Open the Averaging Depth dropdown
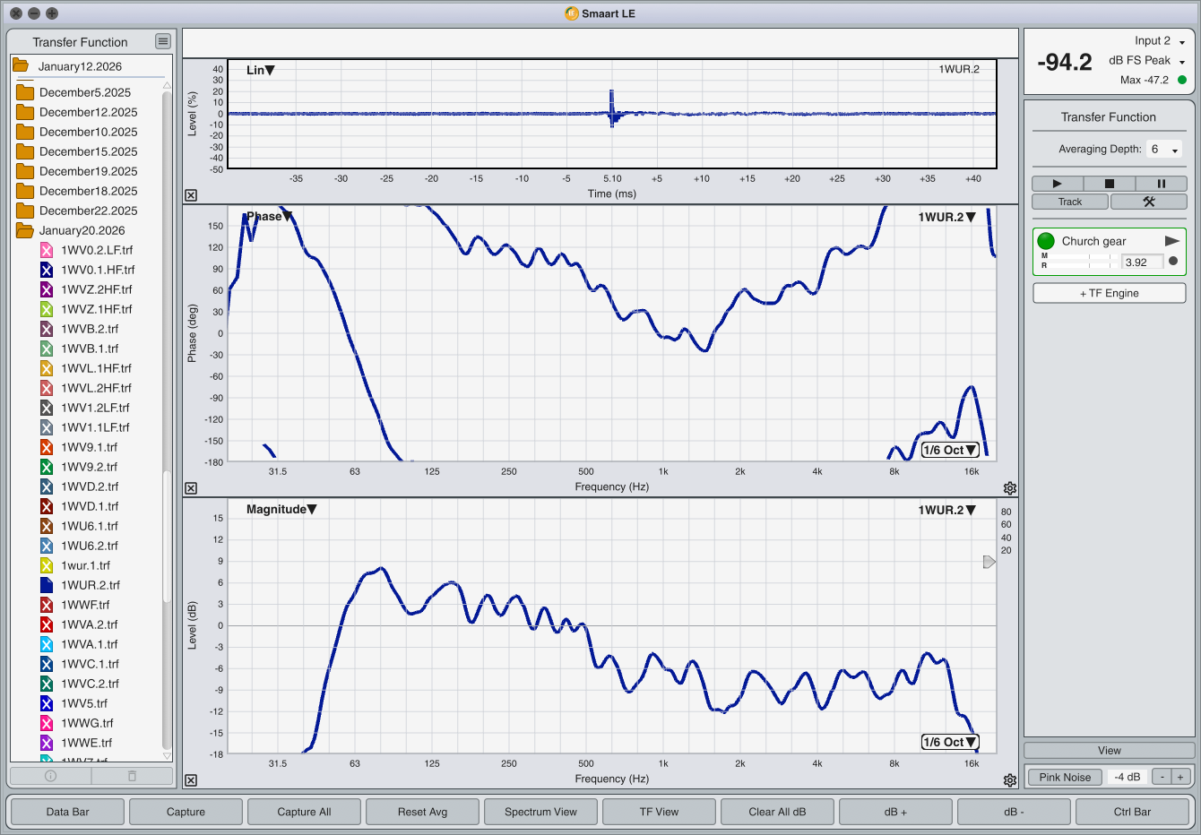Image resolution: width=1201 pixels, height=835 pixels. [x=1165, y=150]
